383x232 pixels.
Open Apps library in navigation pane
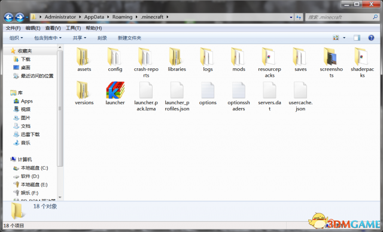pyautogui.click(x=26, y=101)
